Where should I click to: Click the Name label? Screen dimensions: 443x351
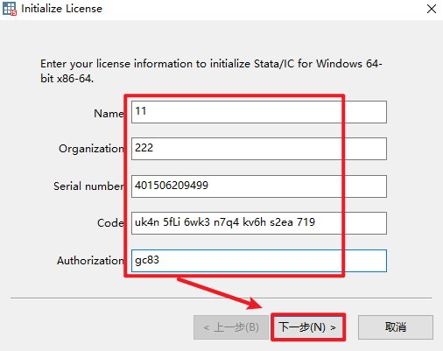(109, 113)
